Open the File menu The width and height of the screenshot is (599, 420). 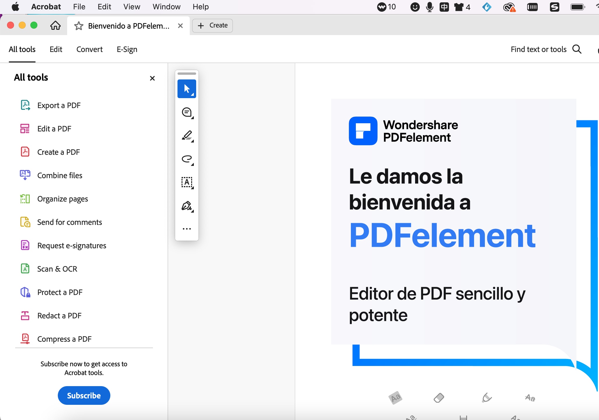pos(79,7)
